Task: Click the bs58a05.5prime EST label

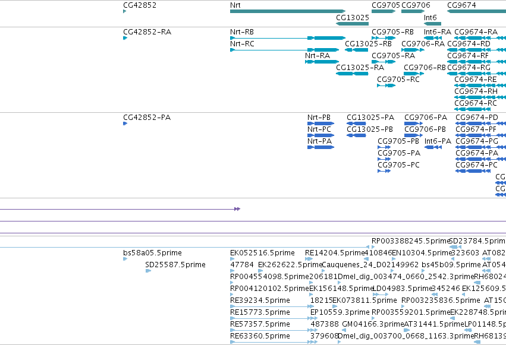Action: [x=152, y=253]
